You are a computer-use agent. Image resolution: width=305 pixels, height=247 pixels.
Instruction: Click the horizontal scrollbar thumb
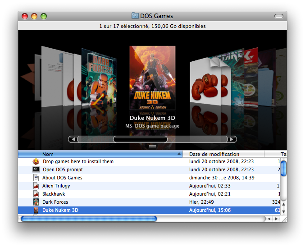point(89,219)
